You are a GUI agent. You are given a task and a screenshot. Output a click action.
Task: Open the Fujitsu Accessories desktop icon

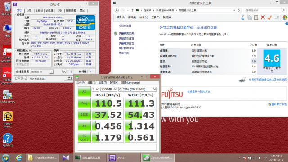(x=7, y=54)
